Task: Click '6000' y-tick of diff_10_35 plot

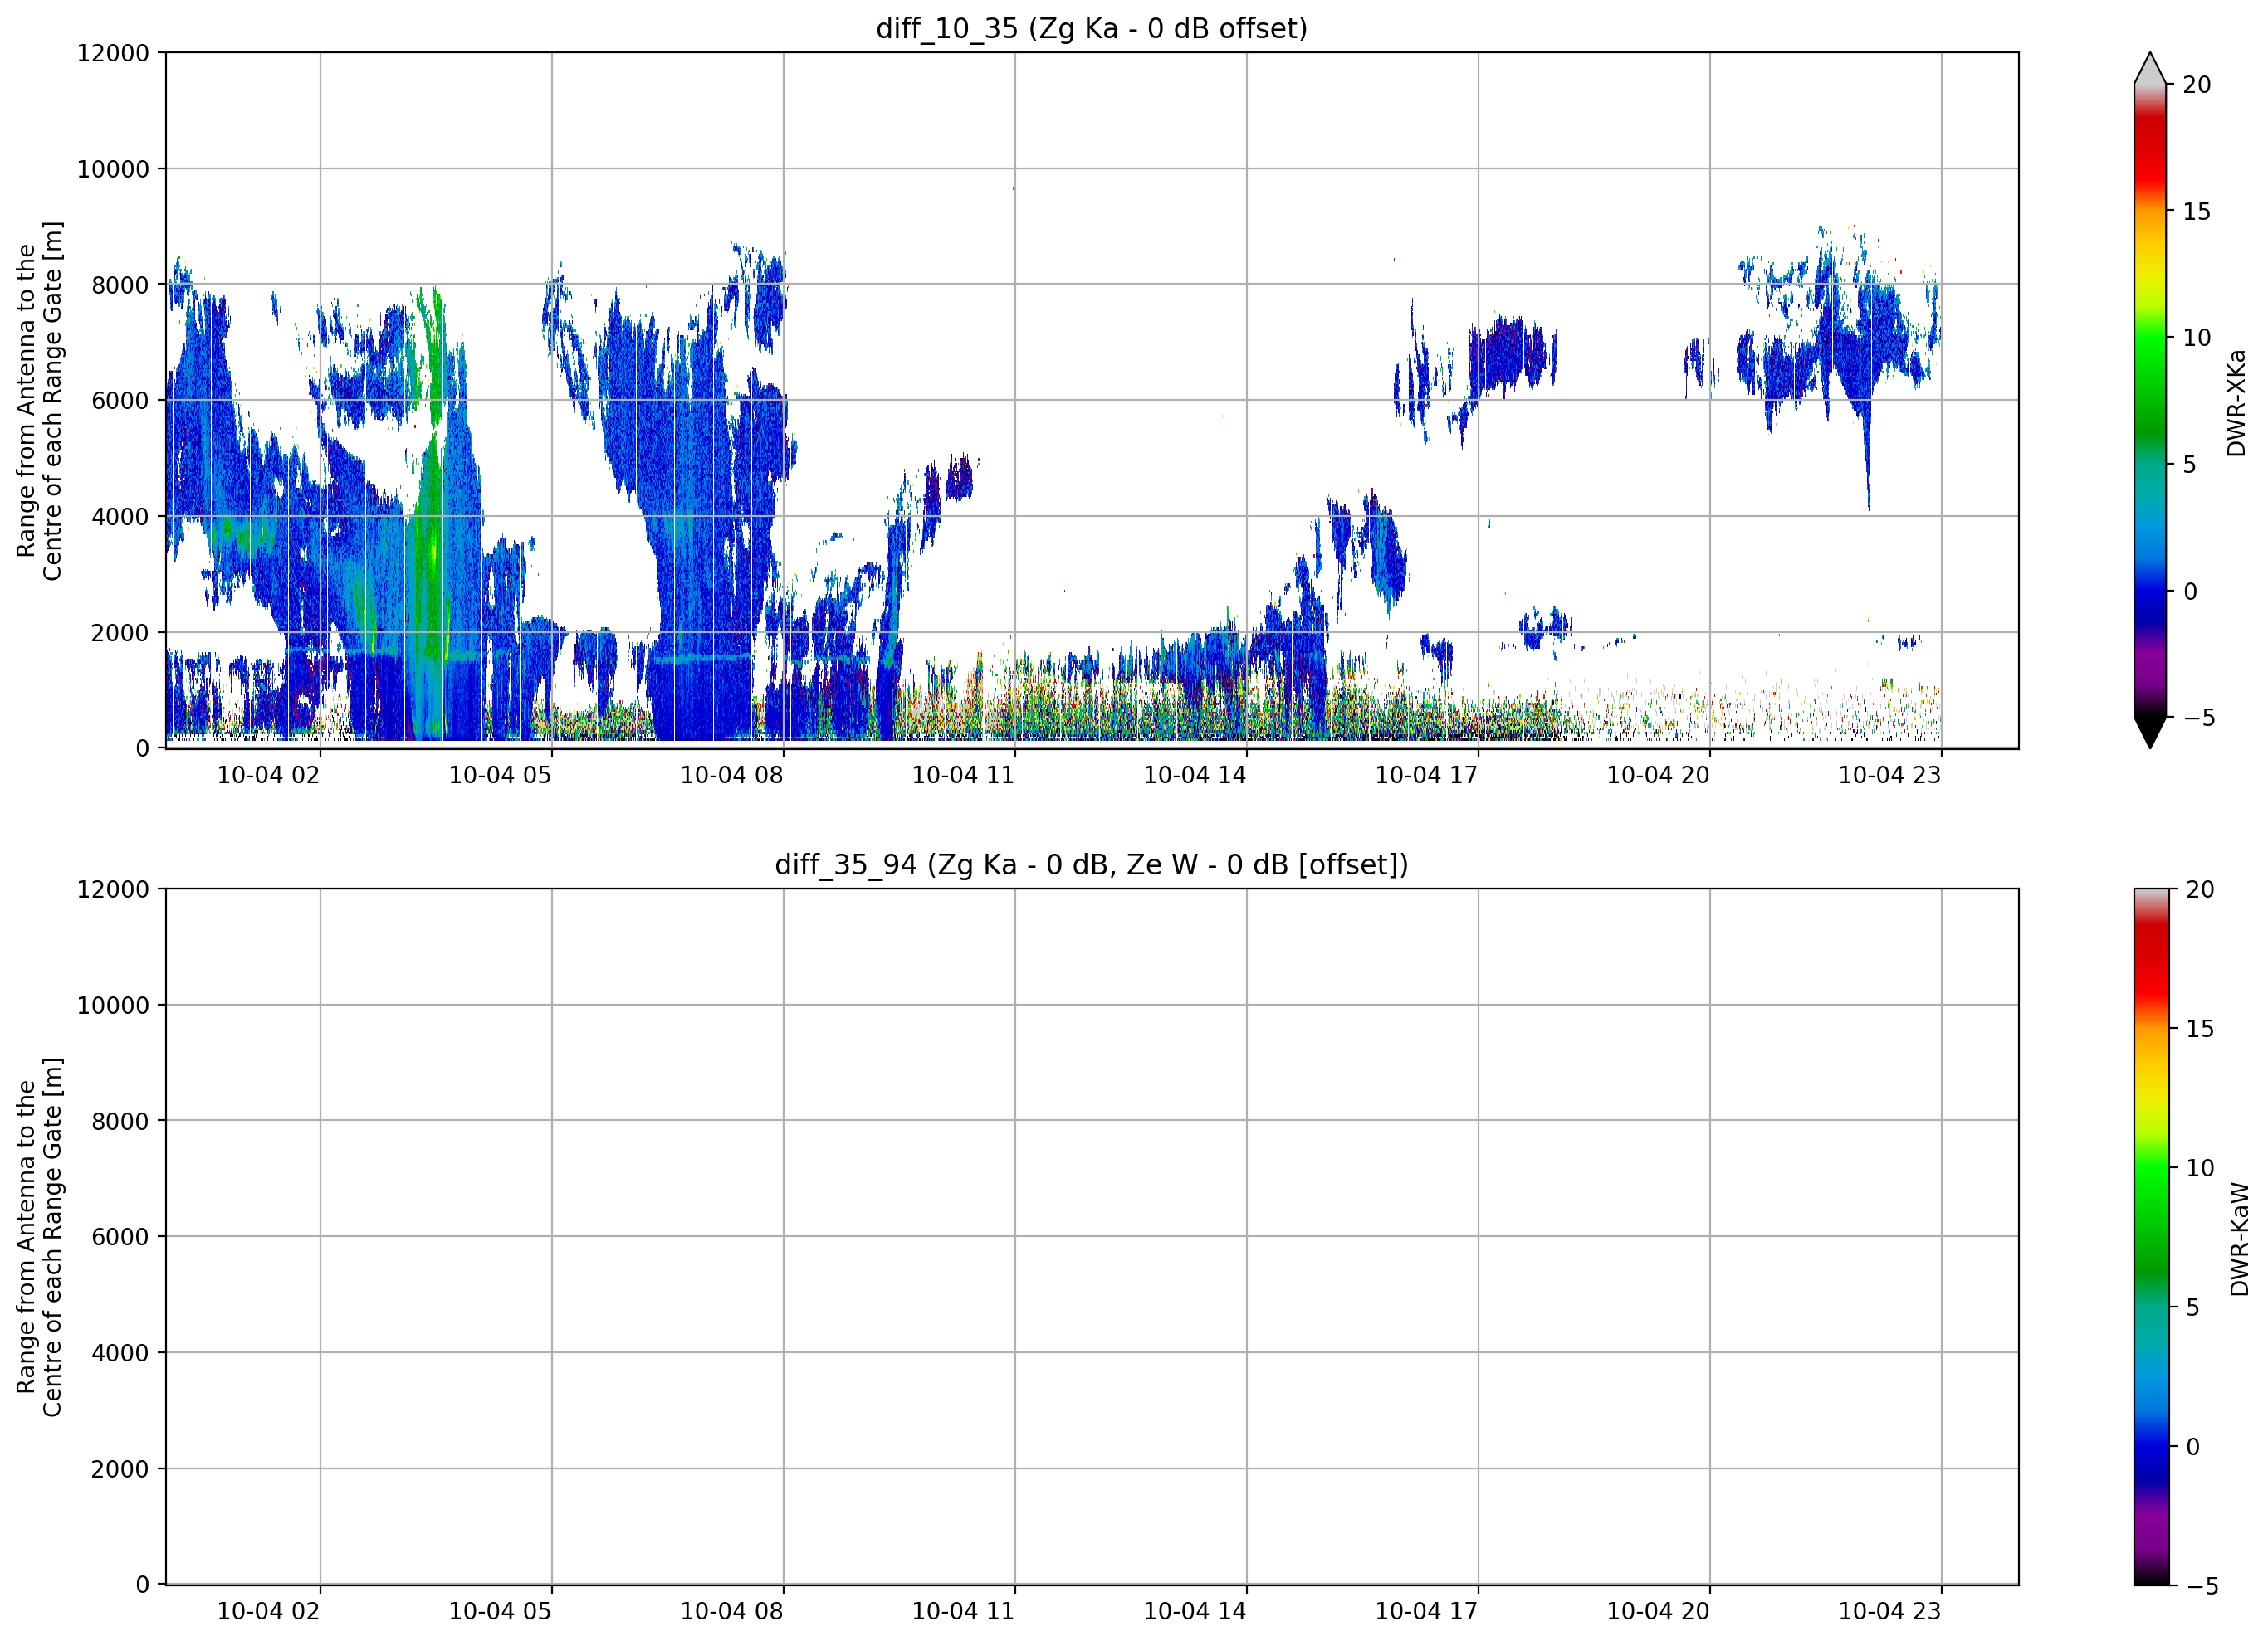Action: click(x=120, y=401)
